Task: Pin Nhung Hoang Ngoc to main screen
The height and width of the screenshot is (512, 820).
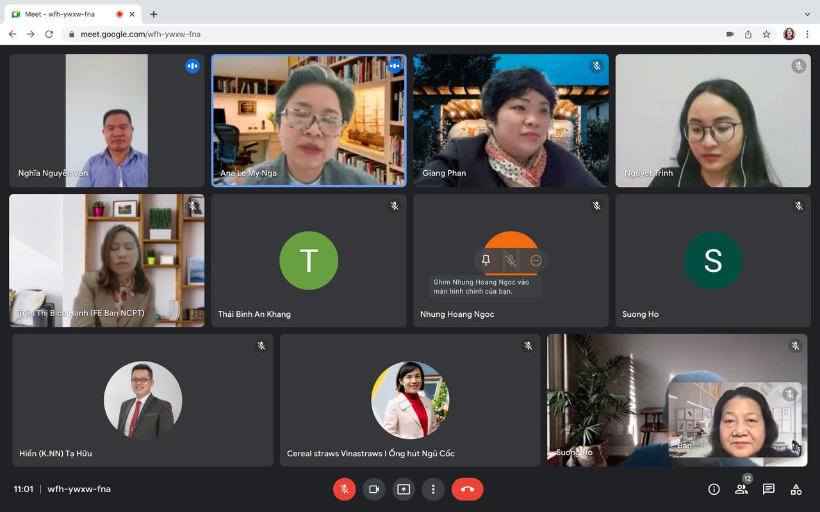Action: (x=486, y=260)
